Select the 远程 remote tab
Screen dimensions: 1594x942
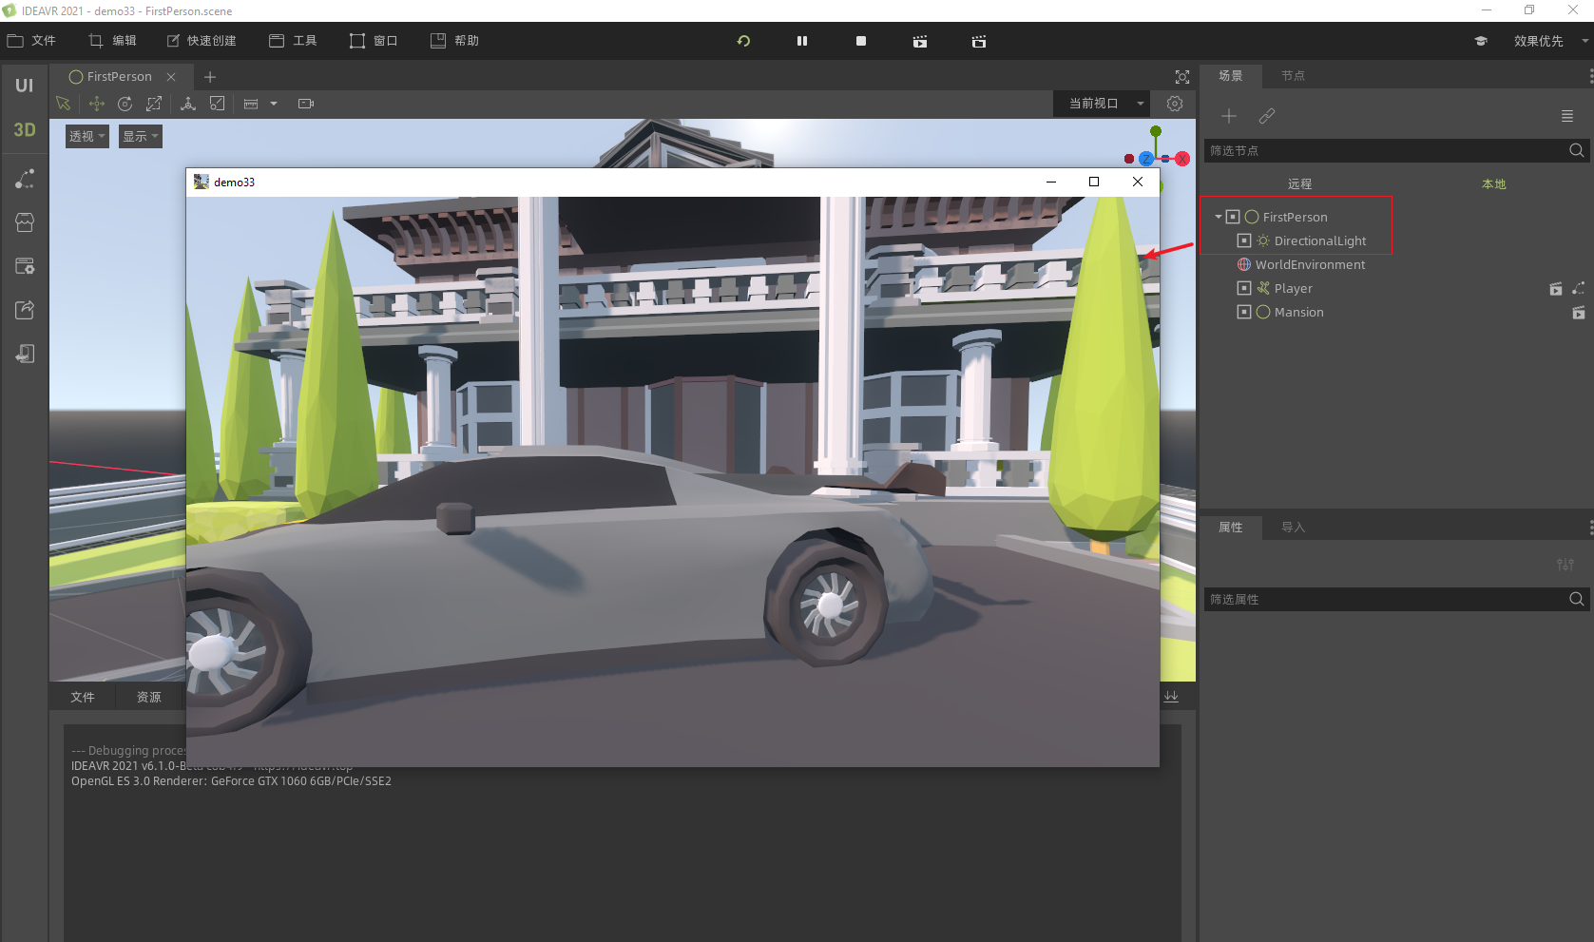tap(1299, 183)
